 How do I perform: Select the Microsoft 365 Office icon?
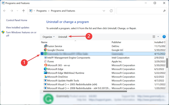point(45,65)
